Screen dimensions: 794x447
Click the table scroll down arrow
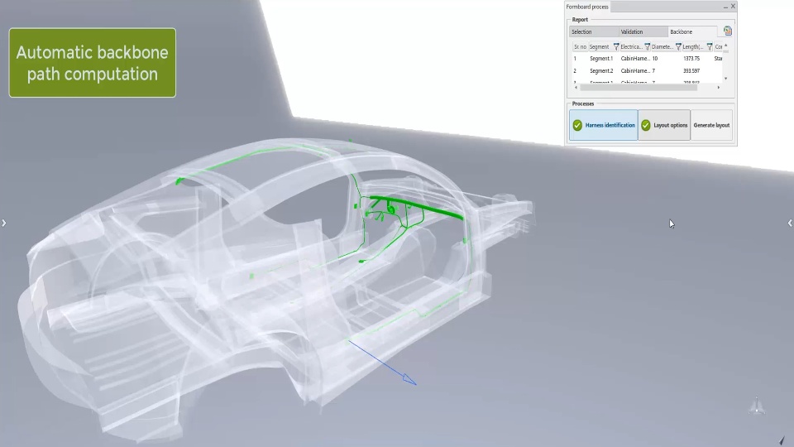tap(725, 79)
